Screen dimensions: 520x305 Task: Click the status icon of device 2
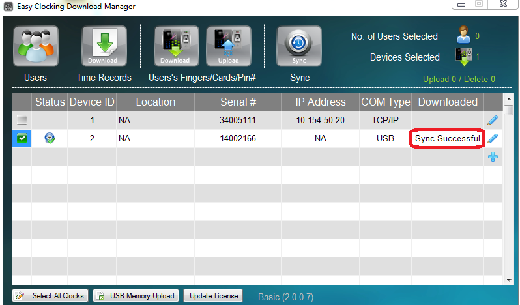point(50,138)
